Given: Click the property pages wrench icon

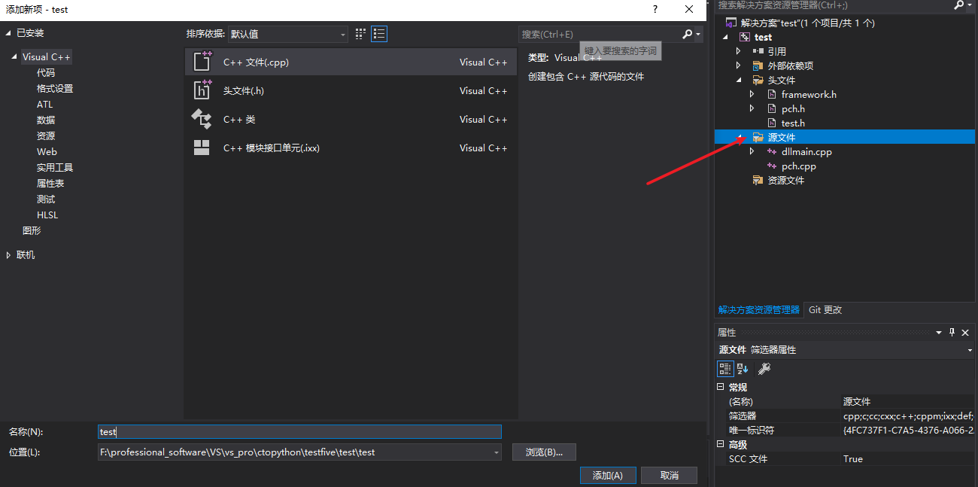Looking at the screenshot, I should coord(764,368).
